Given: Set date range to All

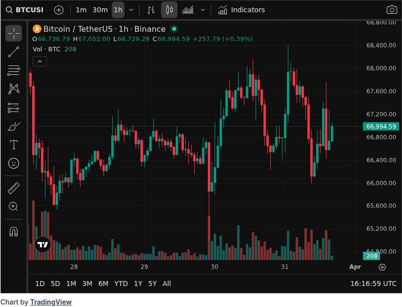Looking at the screenshot, I should [x=167, y=283].
